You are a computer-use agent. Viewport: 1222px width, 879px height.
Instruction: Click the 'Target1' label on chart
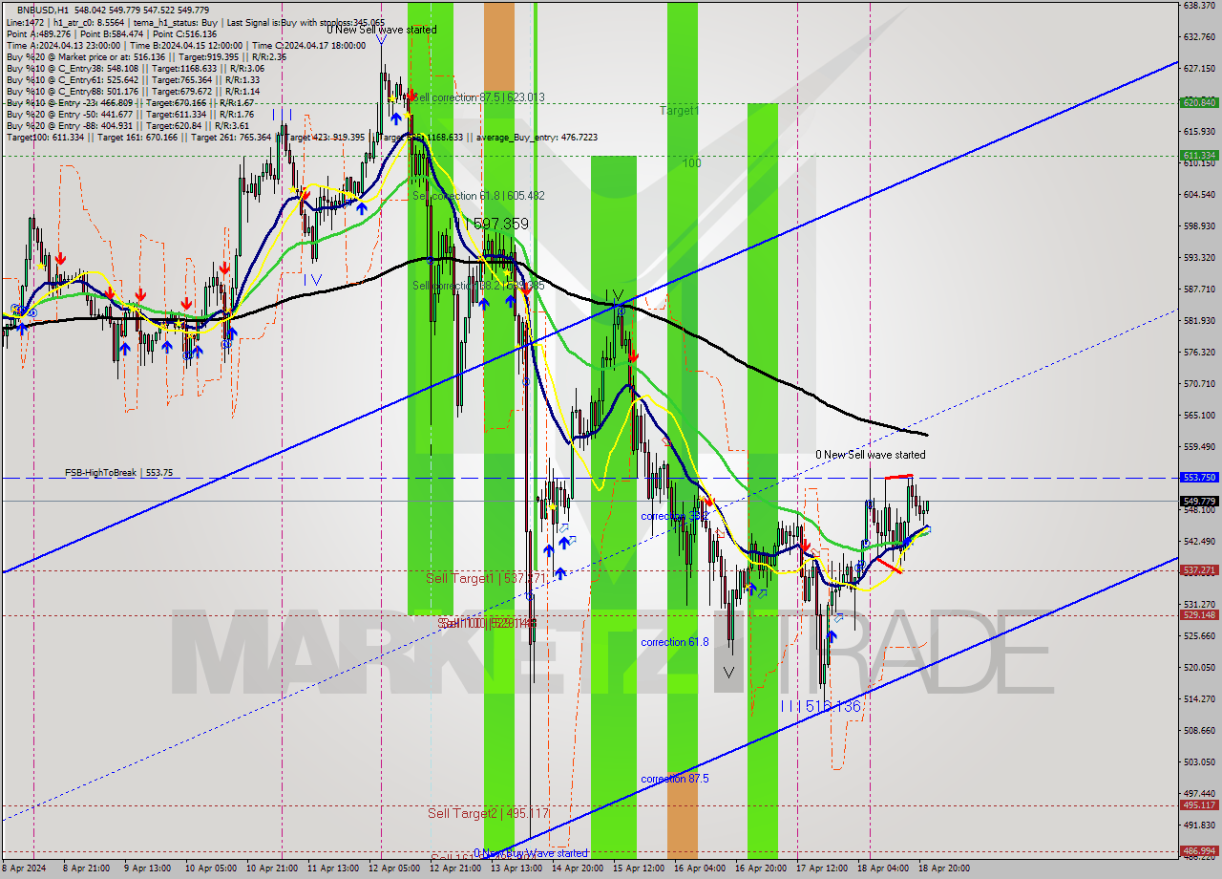click(679, 111)
